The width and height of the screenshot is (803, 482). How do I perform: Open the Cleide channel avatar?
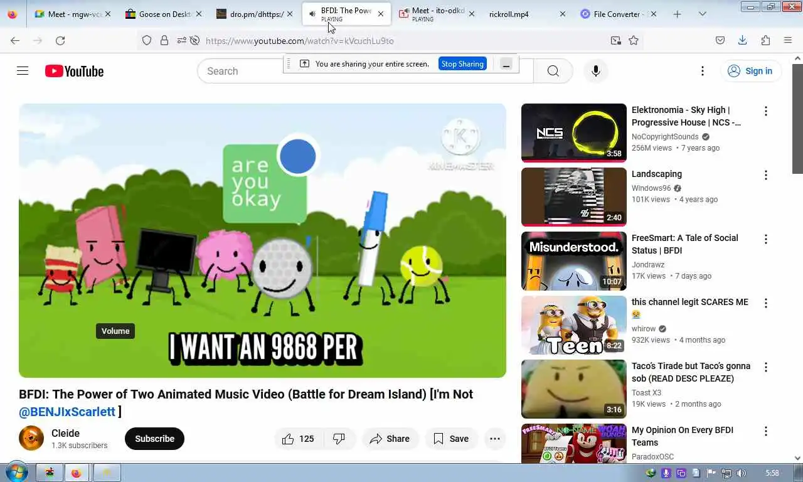(31, 438)
